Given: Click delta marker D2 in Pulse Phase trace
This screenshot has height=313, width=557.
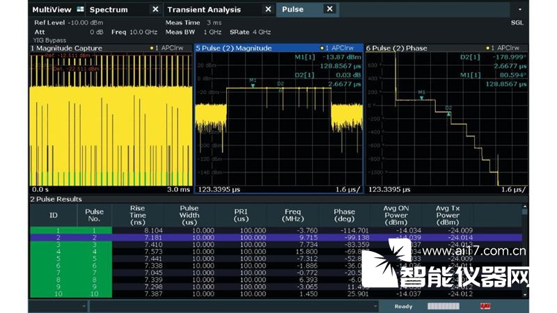Looking at the screenshot, I should 448,111.
